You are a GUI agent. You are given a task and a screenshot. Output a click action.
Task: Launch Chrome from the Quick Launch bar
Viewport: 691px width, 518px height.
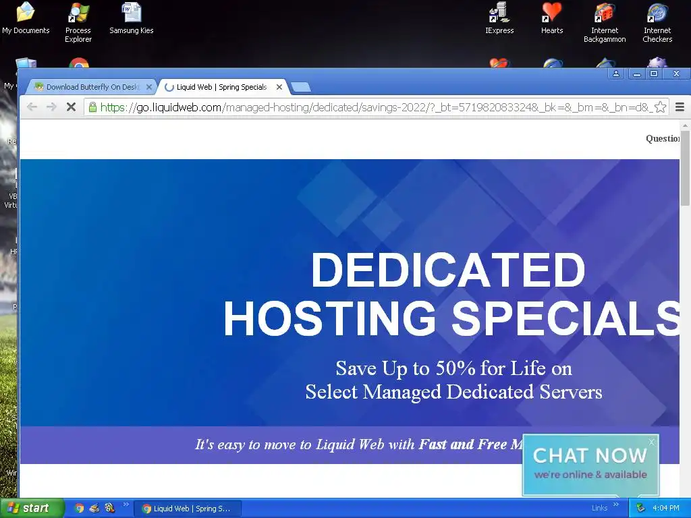(79, 509)
